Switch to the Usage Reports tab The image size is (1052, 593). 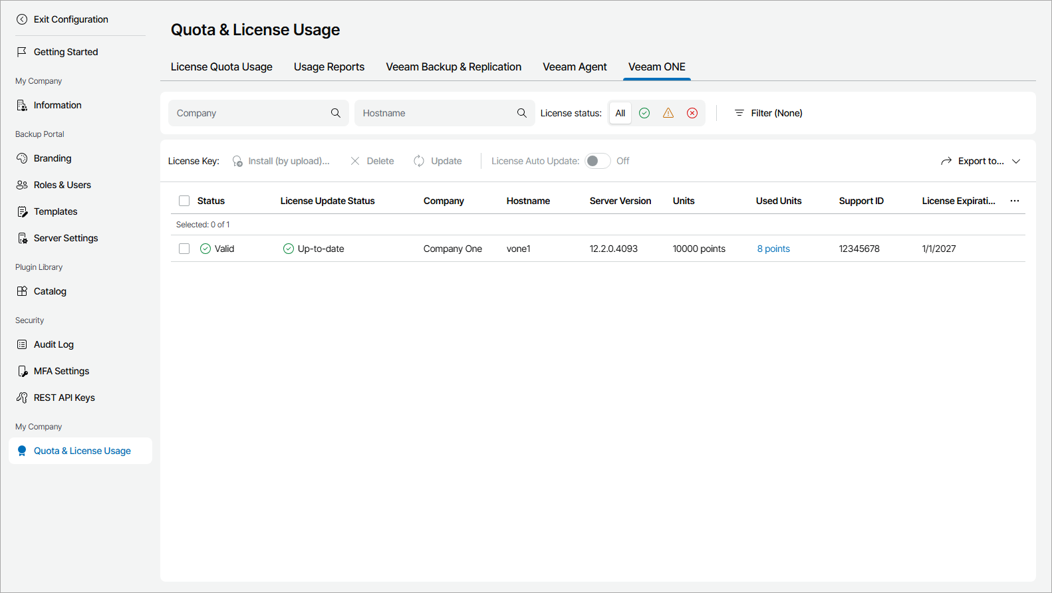pyautogui.click(x=329, y=66)
